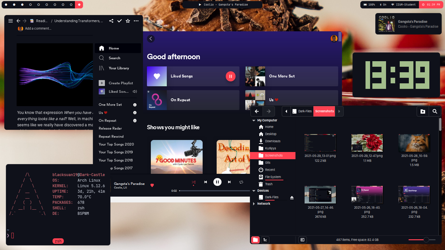Screen dimensions: 445x250
Task: Unlike Gangsta's Paradise with heart icon
Action: pyautogui.click(x=152, y=185)
